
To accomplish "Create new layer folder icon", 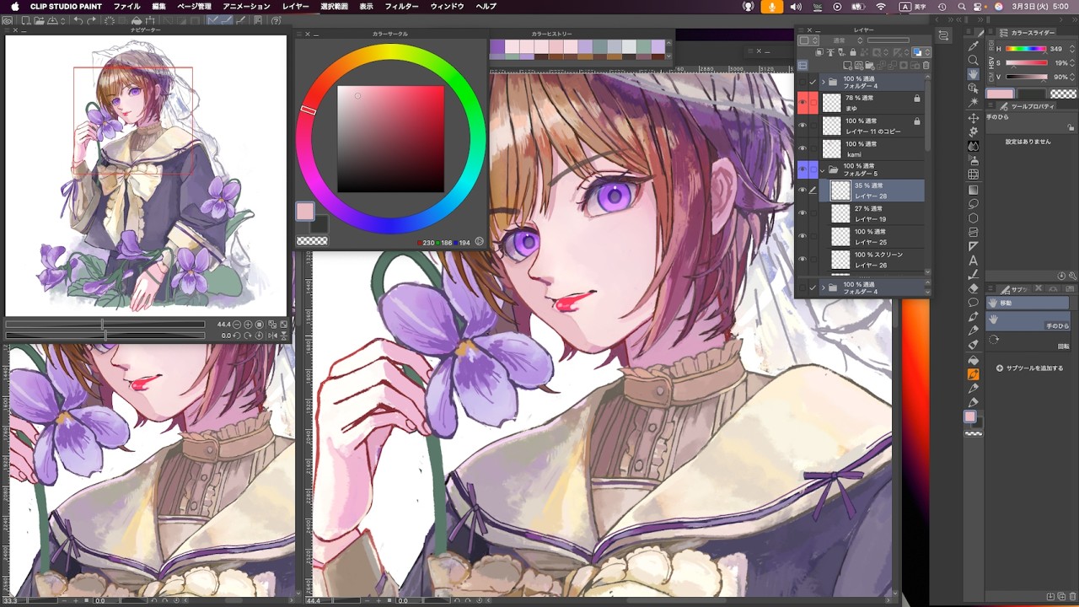I will (x=872, y=65).
